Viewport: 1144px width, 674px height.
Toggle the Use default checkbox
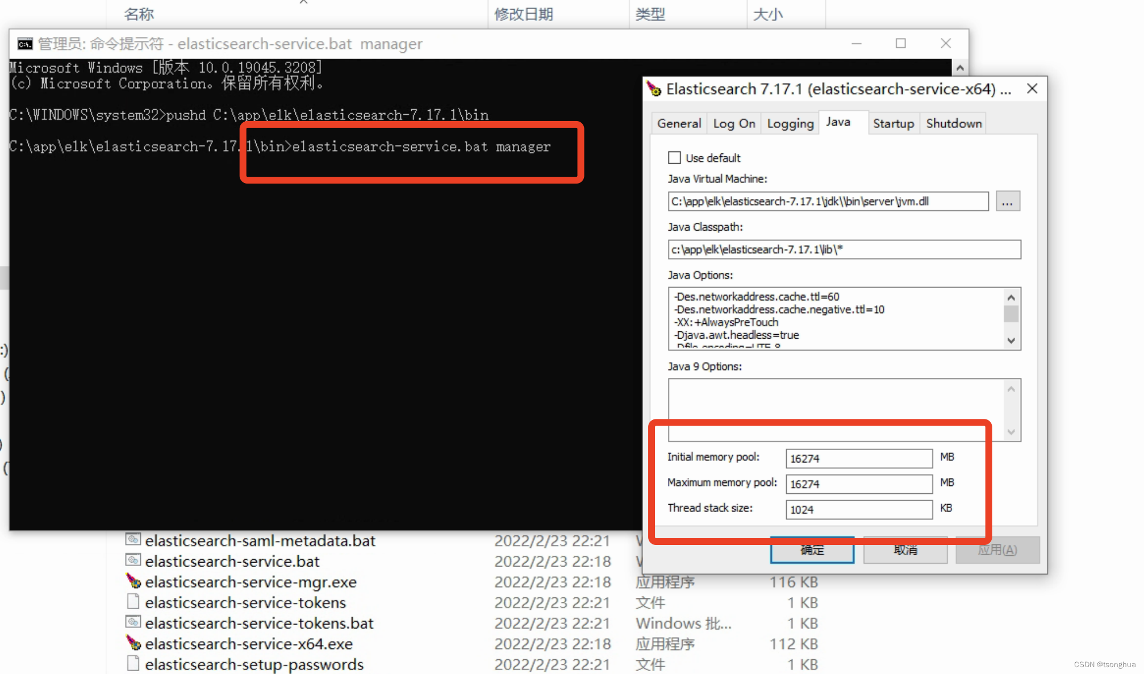click(674, 157)
